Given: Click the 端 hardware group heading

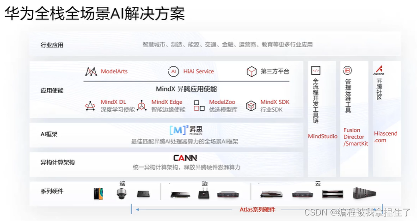Looking at the screenshot, I should pyautogui.click(x=123, y=183).
